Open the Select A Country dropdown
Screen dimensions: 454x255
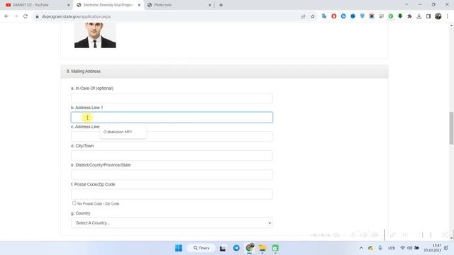172,223
